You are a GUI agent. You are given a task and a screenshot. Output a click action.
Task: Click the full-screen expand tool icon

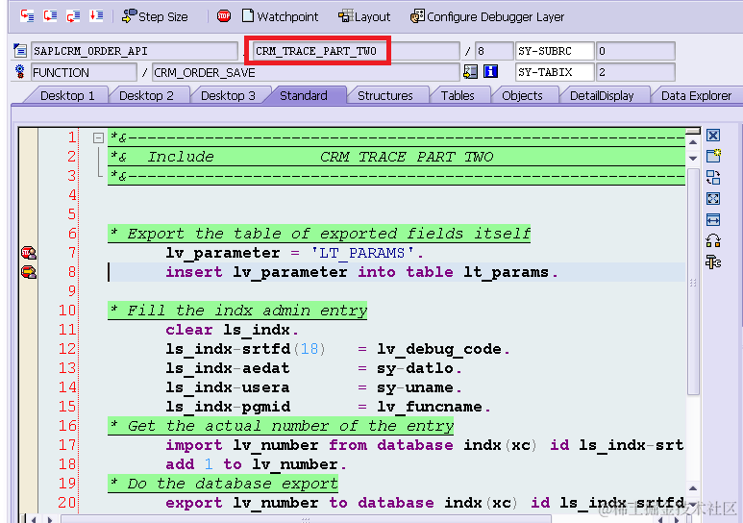[712, 198]
